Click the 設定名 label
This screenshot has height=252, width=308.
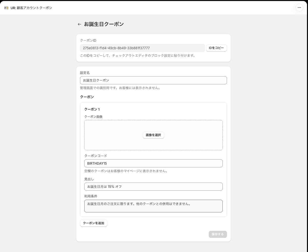tap(85, 73)
